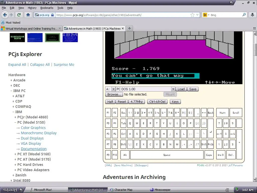Click the Ctrl-Alt-Del button
This screenshot has width=257, height=193.
pos(157,102)
